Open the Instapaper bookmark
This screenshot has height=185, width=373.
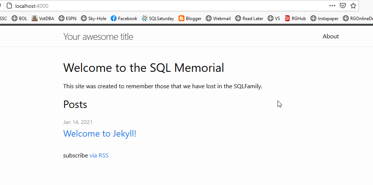point(324,18)
